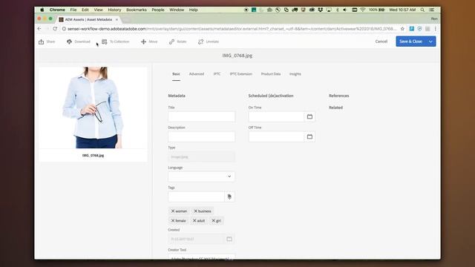Open Spotlight search in the menu bar
Image resolution: width=475 pixels, height=267 pixels.
coord(422,10)
